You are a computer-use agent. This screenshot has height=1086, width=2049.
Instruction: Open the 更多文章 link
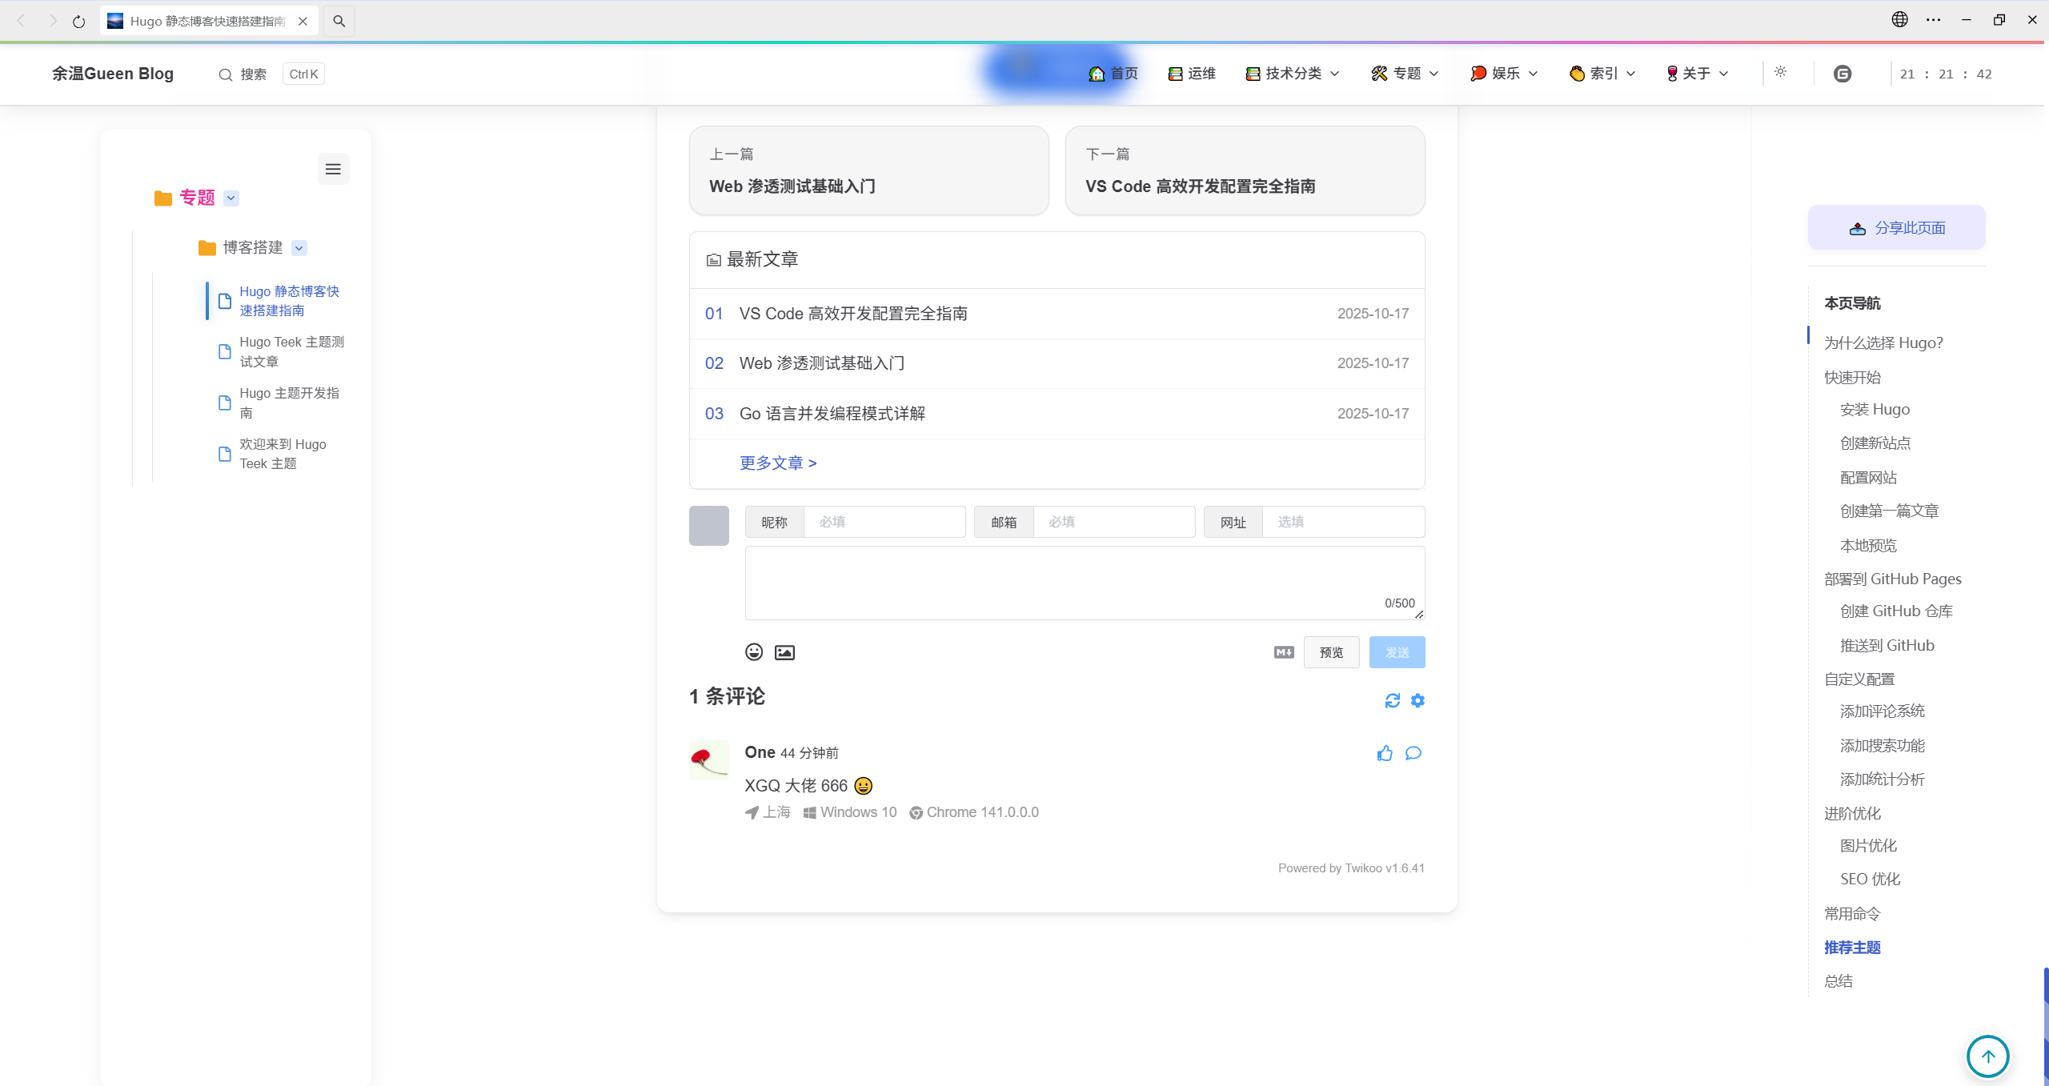click(x=777, y=463)
